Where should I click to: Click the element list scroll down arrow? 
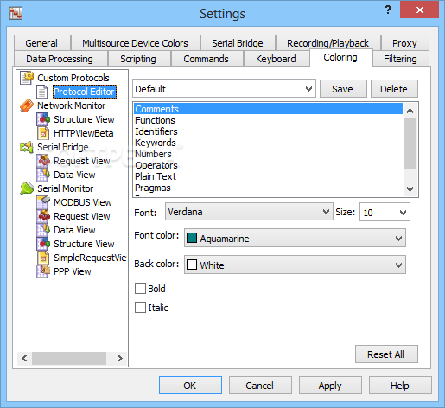(410, 189)
